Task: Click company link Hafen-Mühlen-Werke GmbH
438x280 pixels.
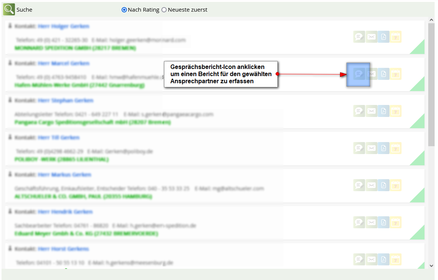Action: coord(79,85)
